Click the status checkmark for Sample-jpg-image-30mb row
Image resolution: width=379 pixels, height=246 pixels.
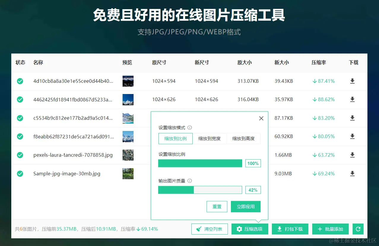pos(20,174)
